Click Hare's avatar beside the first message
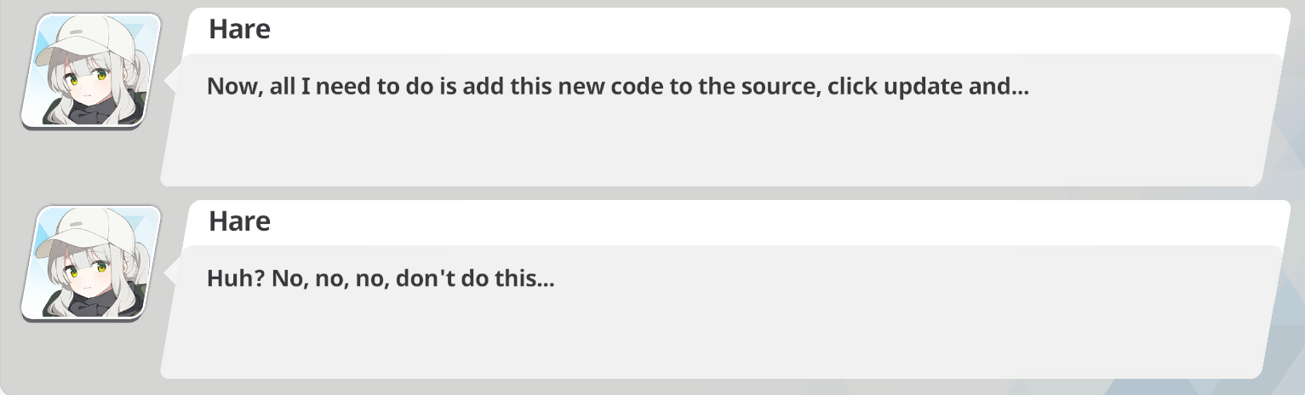Screen dimensions: 1305x395 point(91,71)
